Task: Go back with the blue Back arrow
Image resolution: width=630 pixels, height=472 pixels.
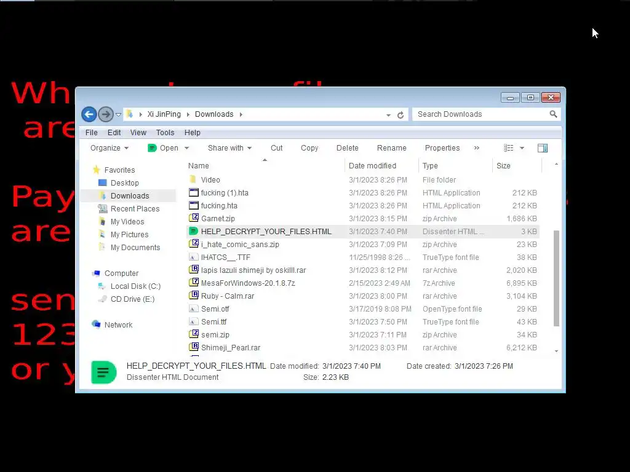Action: click(x=89, y=114)
